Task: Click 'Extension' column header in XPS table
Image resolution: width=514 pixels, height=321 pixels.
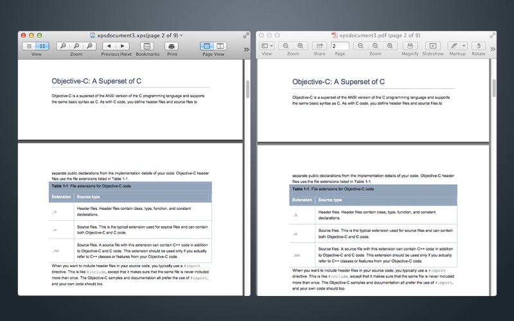Action: 61,197
